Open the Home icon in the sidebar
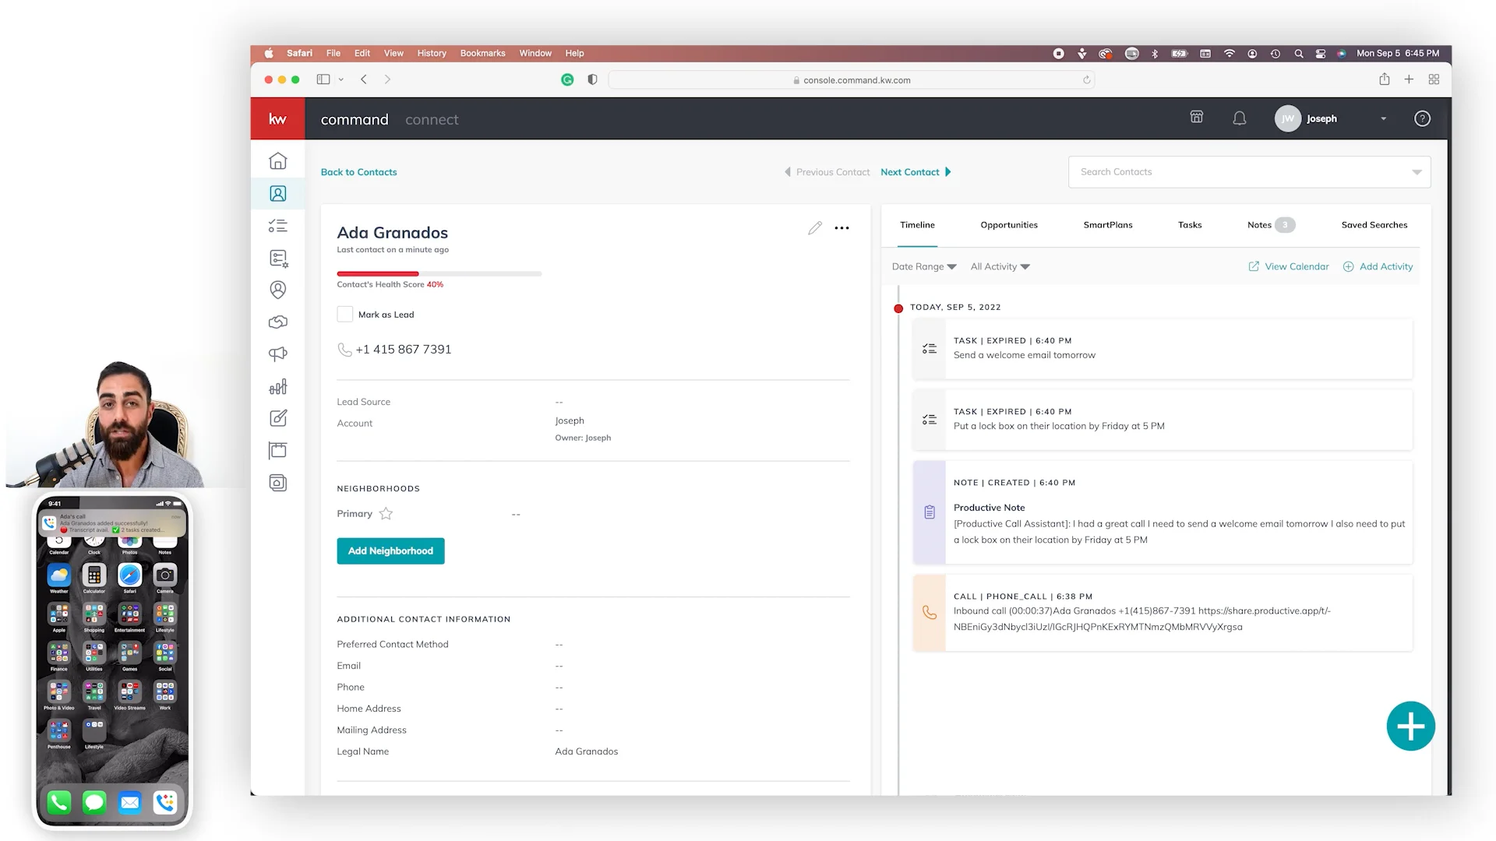 tap(278, 161)
